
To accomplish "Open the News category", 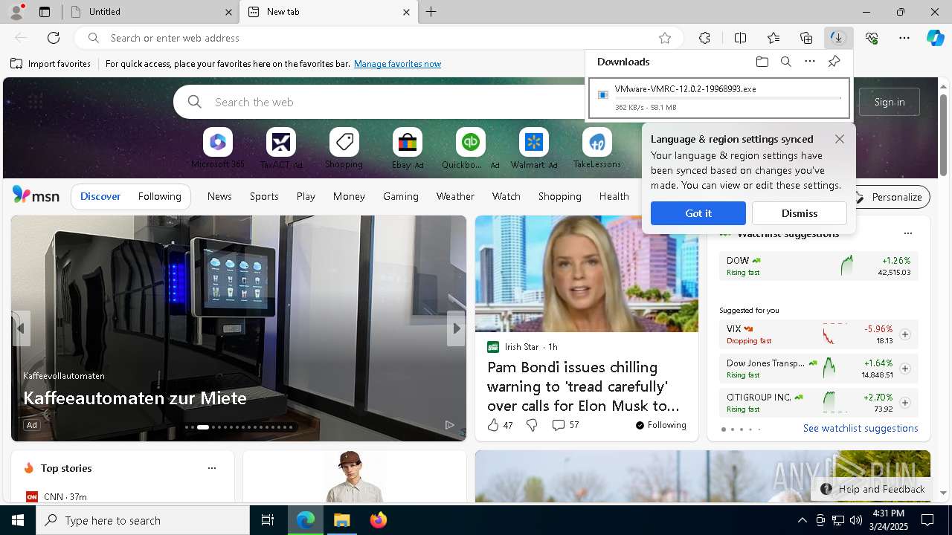I will coord(219,196).
